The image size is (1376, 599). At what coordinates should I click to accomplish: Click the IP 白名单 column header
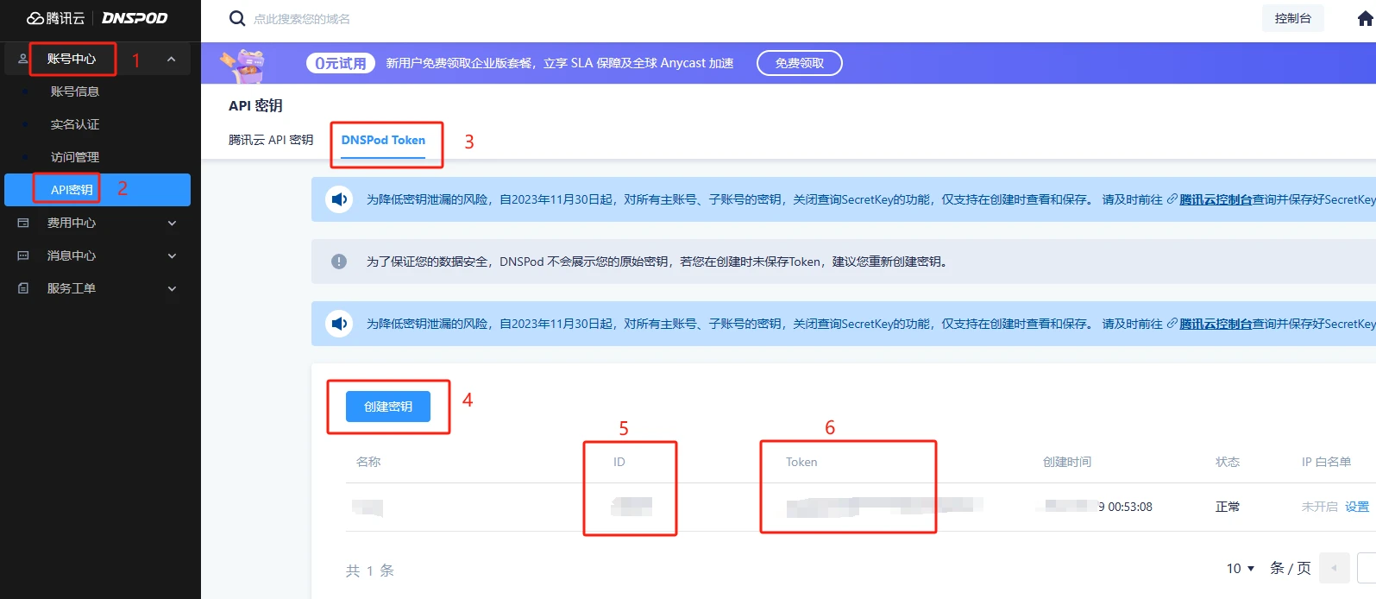(x=1326, y=462)
